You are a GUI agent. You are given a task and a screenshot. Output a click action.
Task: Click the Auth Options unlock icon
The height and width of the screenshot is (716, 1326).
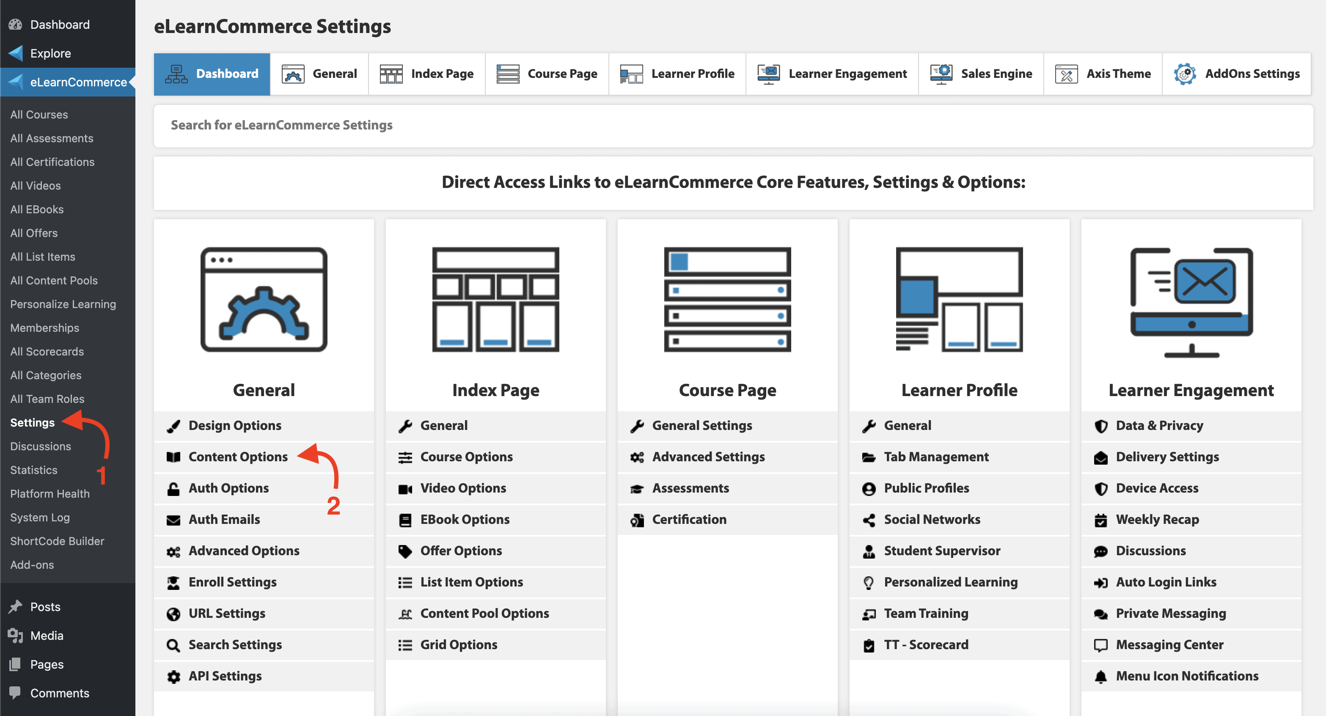173,488
